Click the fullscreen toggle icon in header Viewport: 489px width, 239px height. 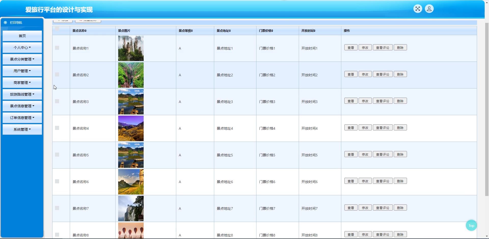[418, 9]
